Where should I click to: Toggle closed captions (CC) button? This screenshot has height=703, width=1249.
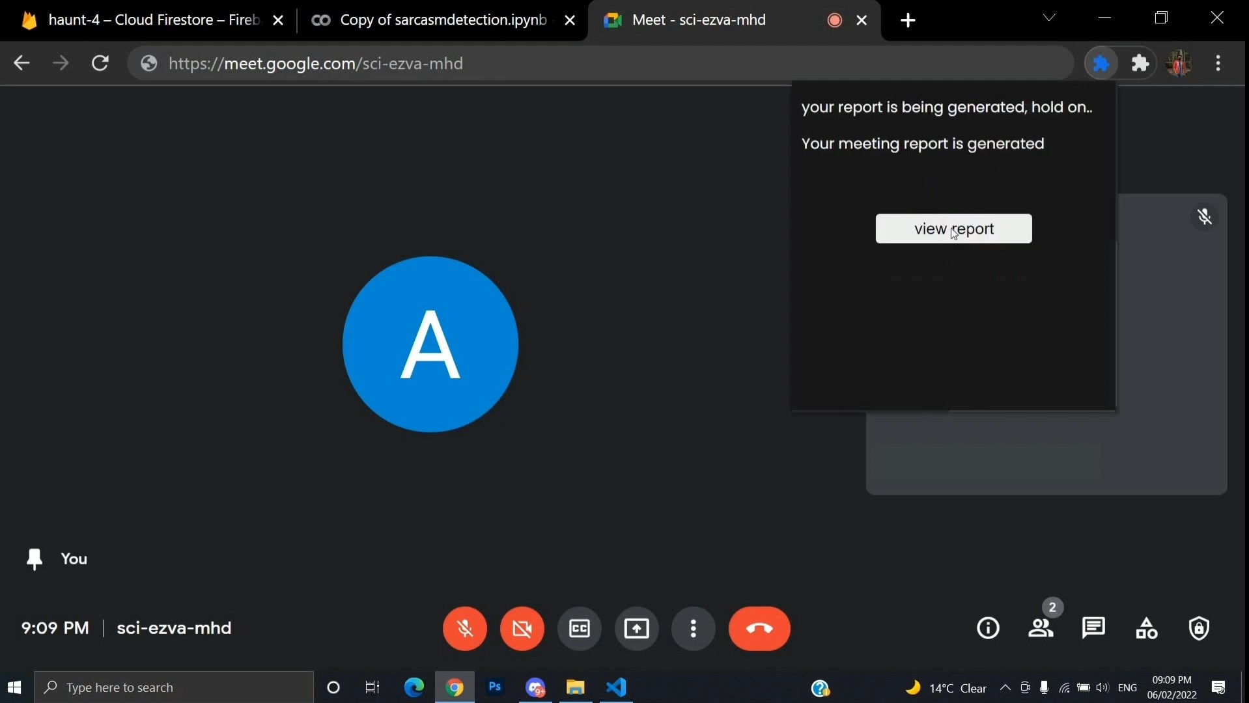pyautogui.click(x=580, y=629)
